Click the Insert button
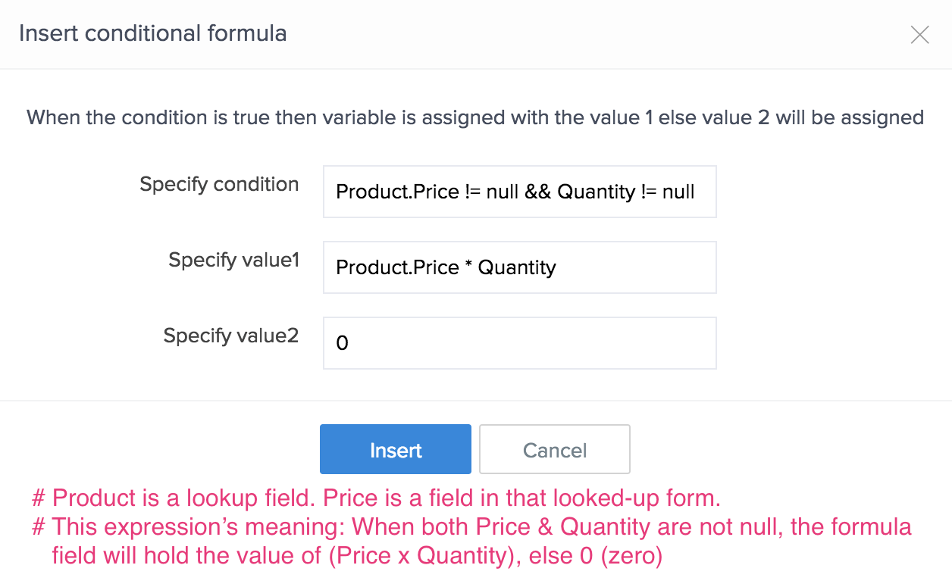The image size is (952, 587). 395,450
